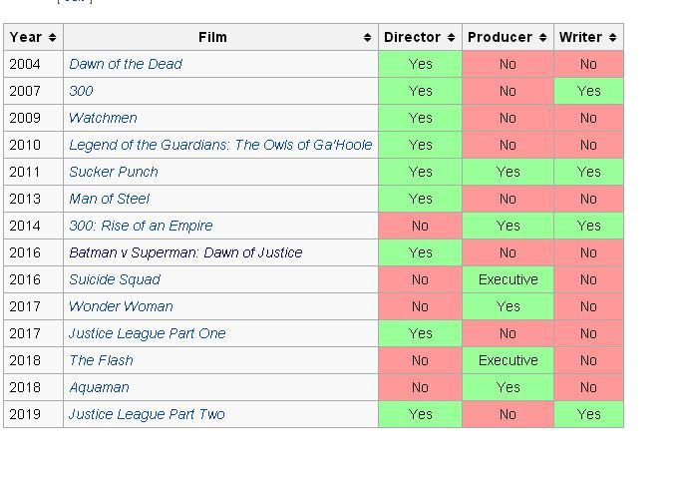Sort table by the Year sort arrows
Viewport: 683px width, 482px height.
52,38
